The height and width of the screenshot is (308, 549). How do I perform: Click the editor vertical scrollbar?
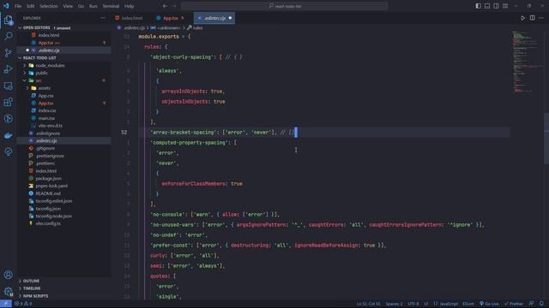pos(546,138)
